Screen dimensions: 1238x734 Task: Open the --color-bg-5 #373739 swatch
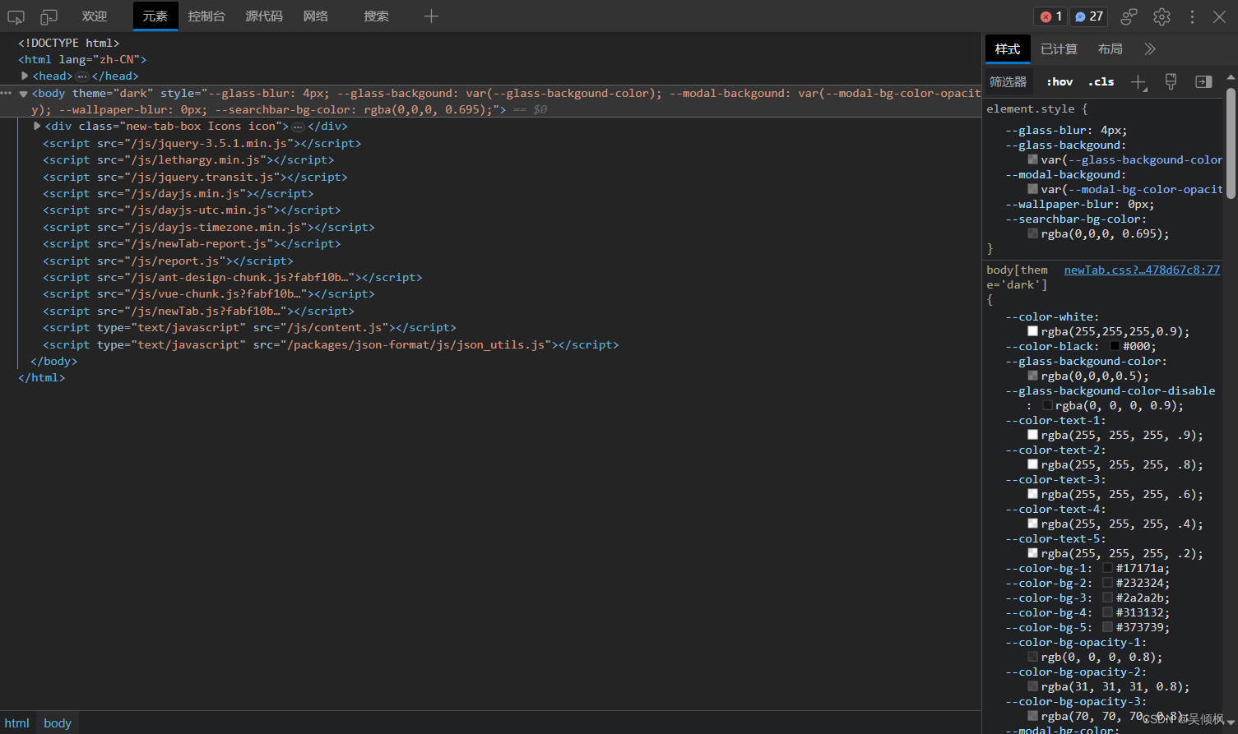click(x=1107, y=627)
